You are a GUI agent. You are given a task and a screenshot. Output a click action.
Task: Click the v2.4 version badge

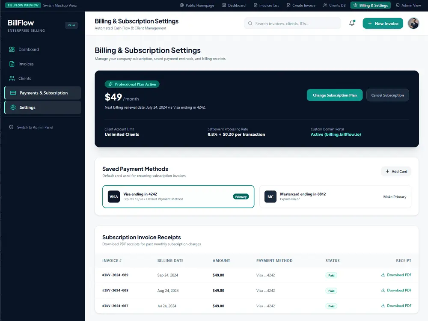(71, 25)
